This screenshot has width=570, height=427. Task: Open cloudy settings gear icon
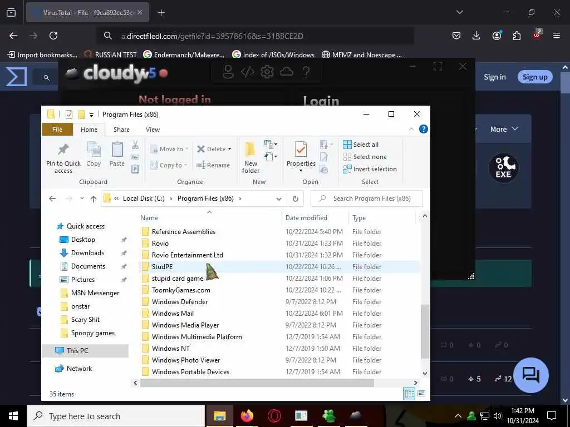click(267, 72)
